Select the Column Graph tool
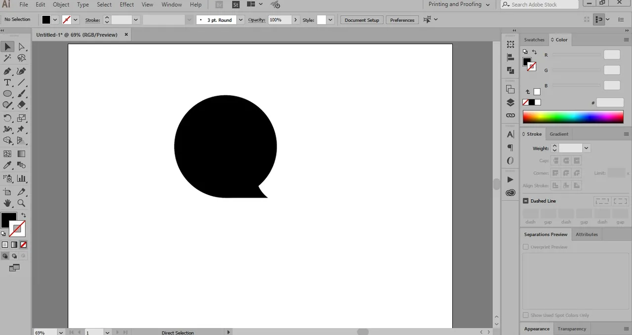The height and width of the screenshot is (335, 632). [22, 178]
